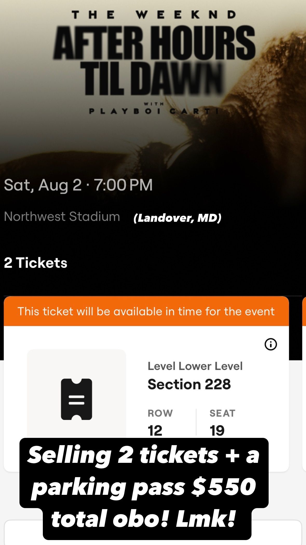Click the After Hours Til Dawn title

pos(154,60)
